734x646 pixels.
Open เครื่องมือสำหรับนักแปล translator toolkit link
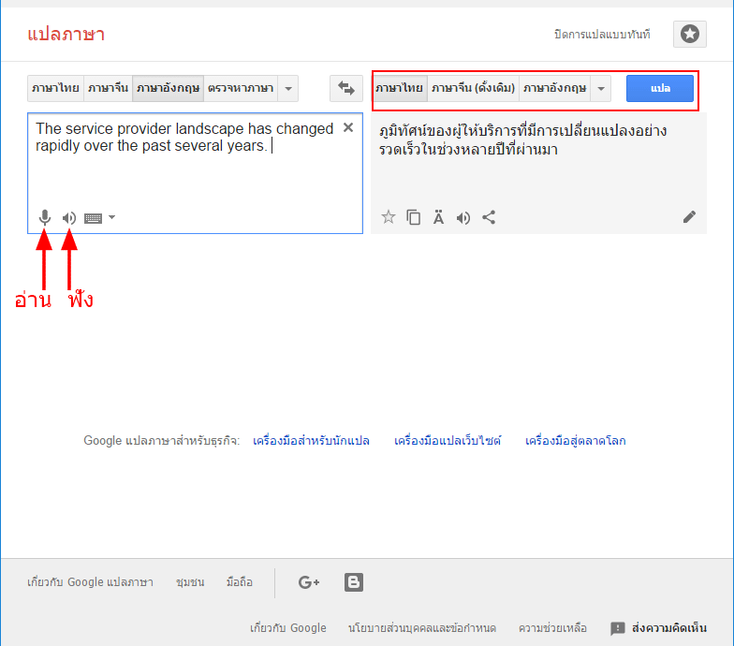pyautogui.click(x=311, y=440)
